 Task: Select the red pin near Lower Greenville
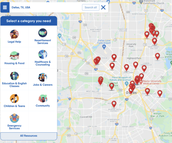(144, 69)
